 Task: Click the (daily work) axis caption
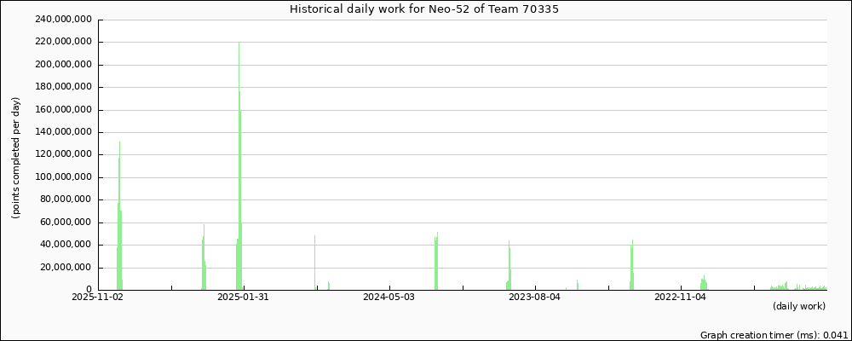pyautogui.click(x=798, y=306)
